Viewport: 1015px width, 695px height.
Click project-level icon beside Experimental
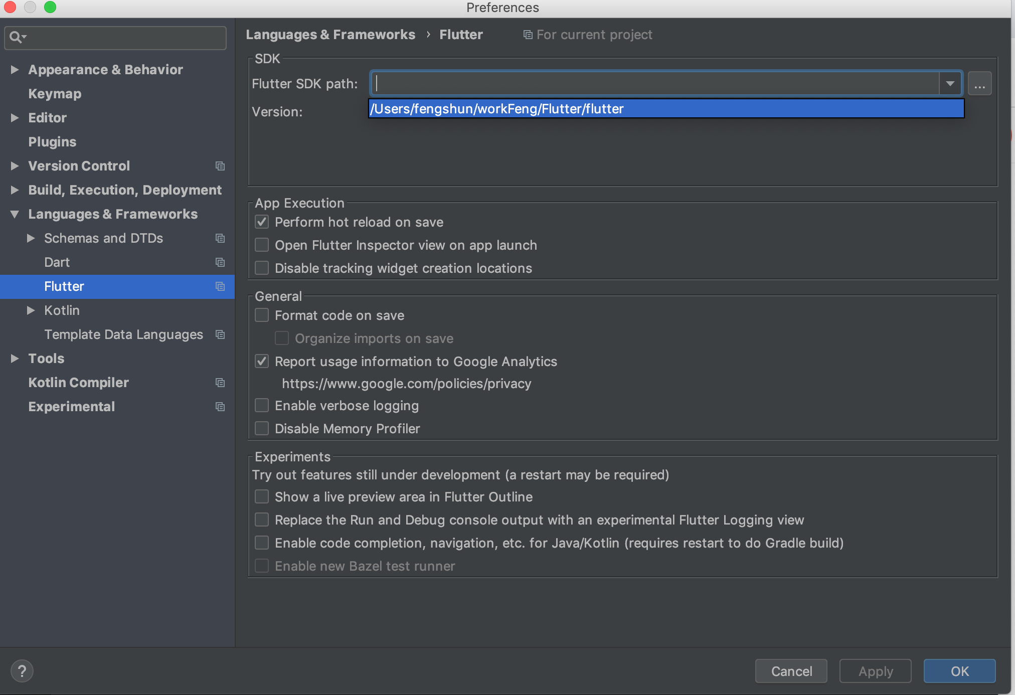coord(220,407)
